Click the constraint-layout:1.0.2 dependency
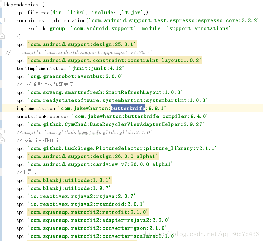263x241 pixels. [115, 60]
